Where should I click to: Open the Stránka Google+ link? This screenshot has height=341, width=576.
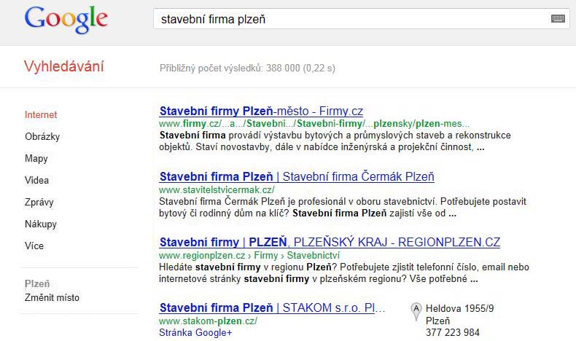tap(195, 332)
